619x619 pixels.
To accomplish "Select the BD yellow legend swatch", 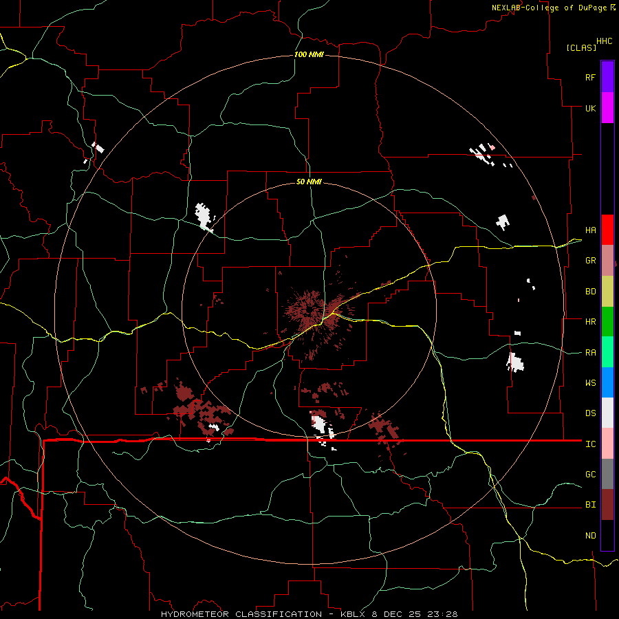I will [x=607, y=292].
